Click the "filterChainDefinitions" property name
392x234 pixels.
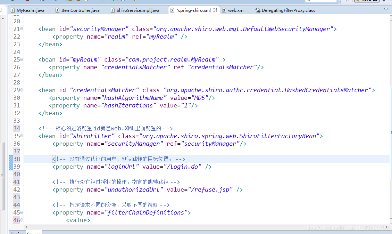(146, 212)
